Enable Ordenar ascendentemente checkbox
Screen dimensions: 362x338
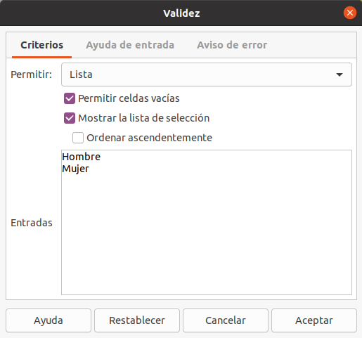[x=78, y=138]
